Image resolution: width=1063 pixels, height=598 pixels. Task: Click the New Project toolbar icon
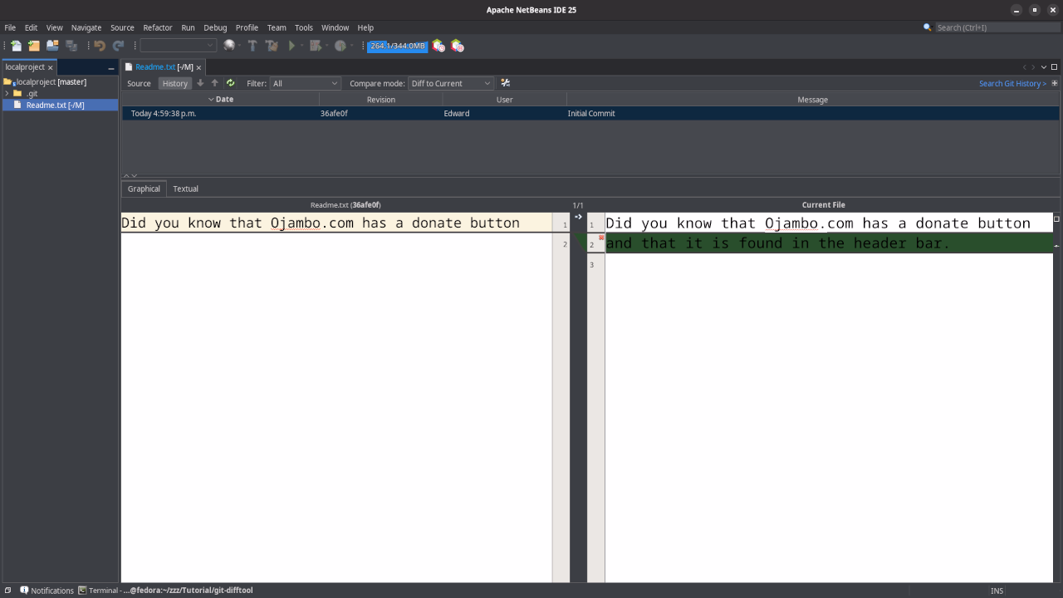click(x=34, y=46)
